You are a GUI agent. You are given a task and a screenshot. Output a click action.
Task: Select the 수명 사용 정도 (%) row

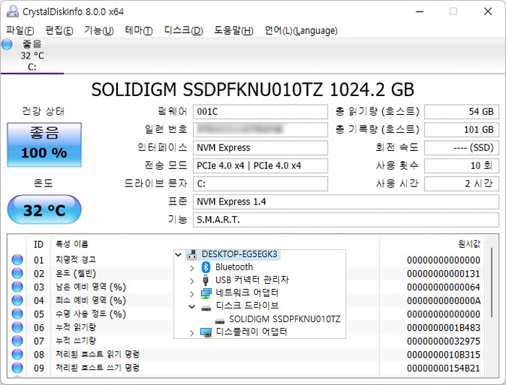tap(246, 313)
